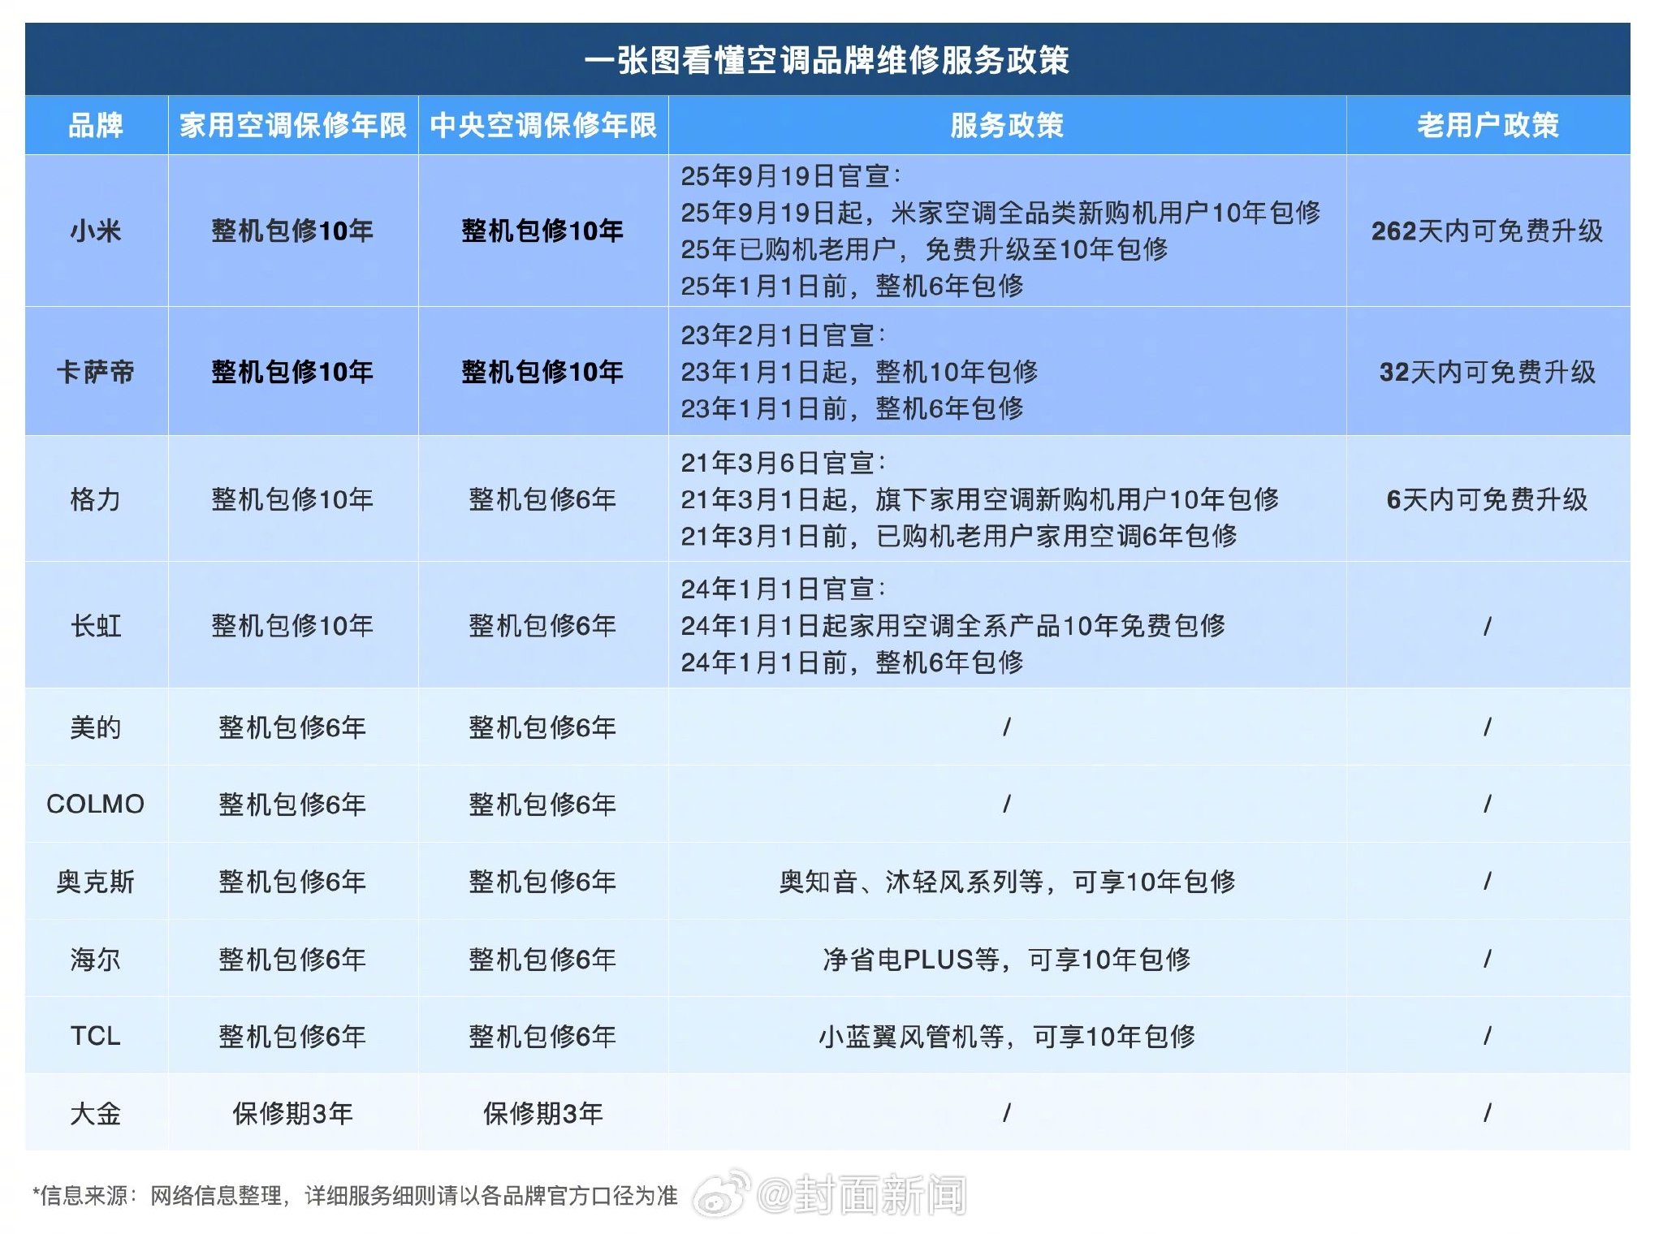Select the 长虹 brand cell
The image size is (1663, 1234).
point(96,625)
